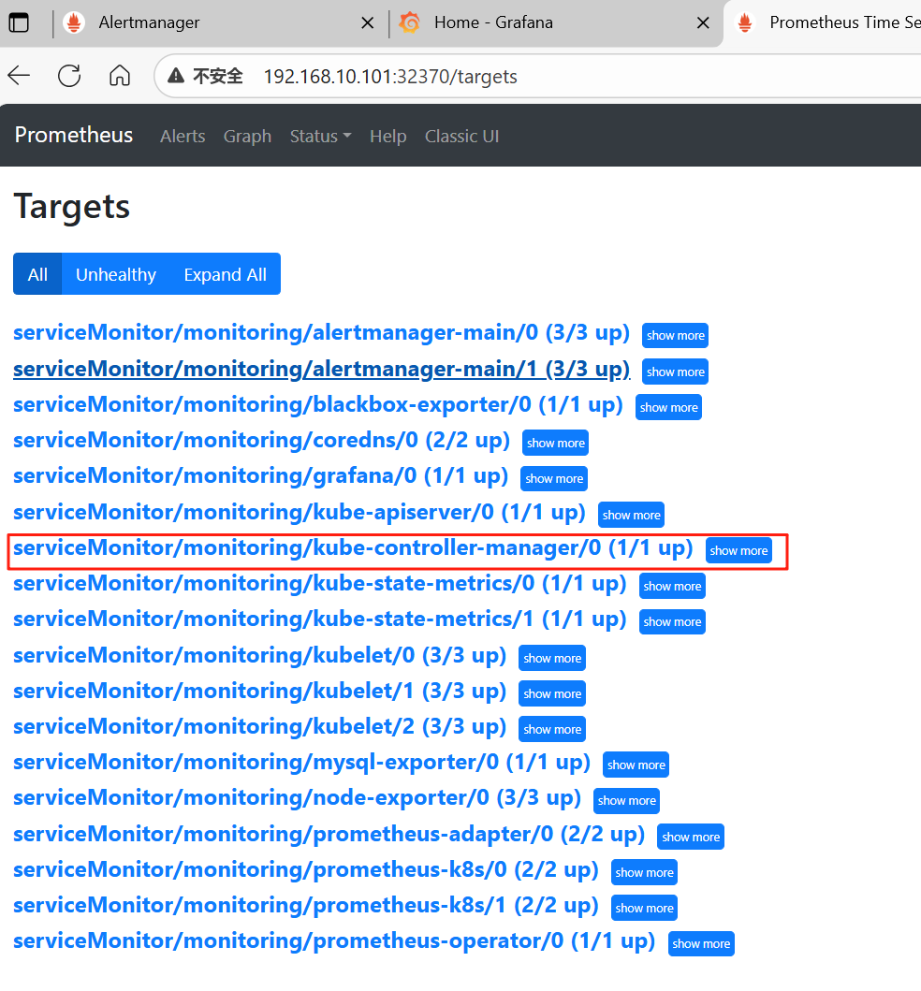Open coredns/0 target link
This screenshot has width=921, height=991.
click(262, 440)
